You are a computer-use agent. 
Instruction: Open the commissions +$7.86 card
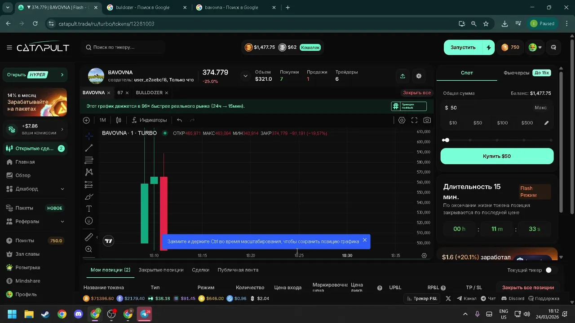pyautogui.click(x=35, y=129)
